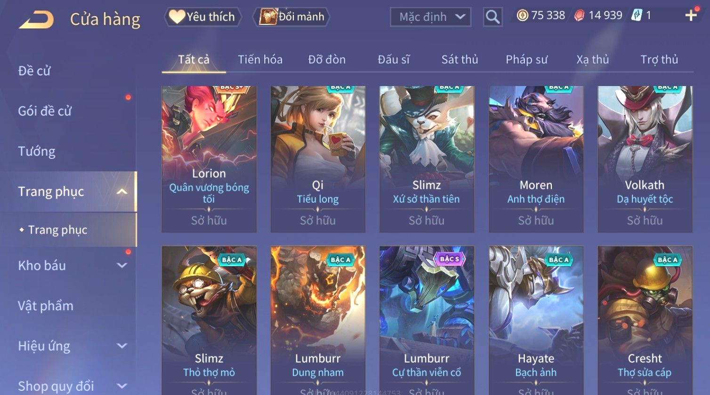Select Volkath Dạ huyết tộc skin card
The height and width of the screenshot is (395, 710).
[x=645, y=159]
